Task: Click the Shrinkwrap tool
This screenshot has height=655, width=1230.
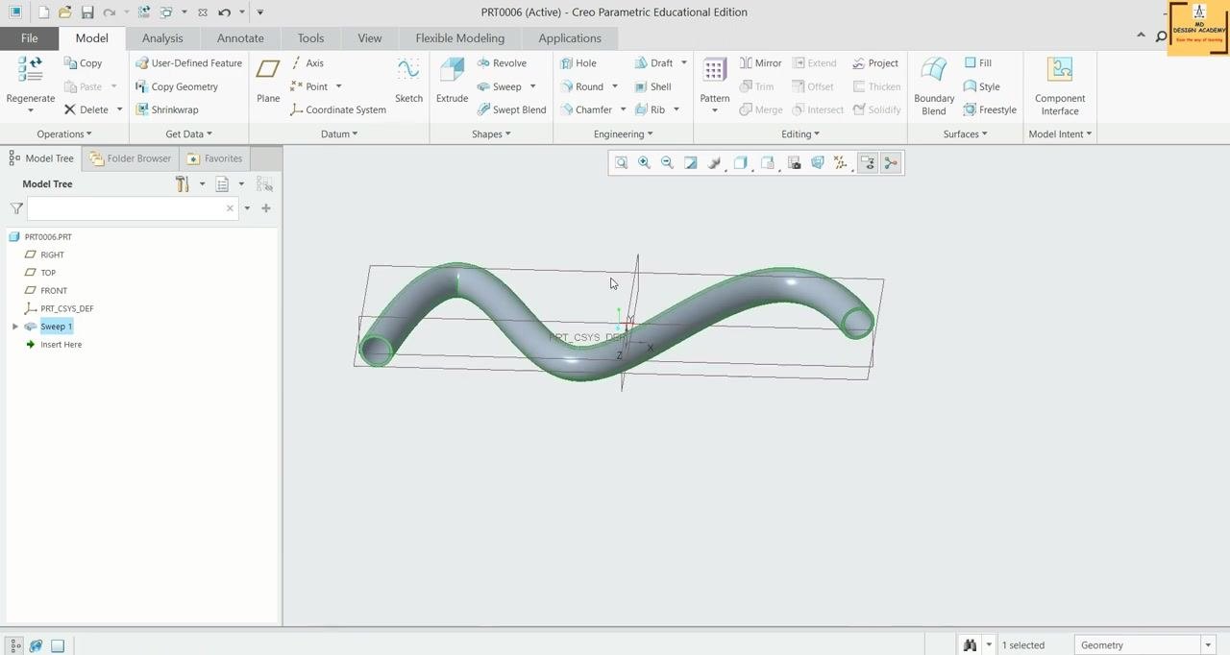Action: pos(166,109)
